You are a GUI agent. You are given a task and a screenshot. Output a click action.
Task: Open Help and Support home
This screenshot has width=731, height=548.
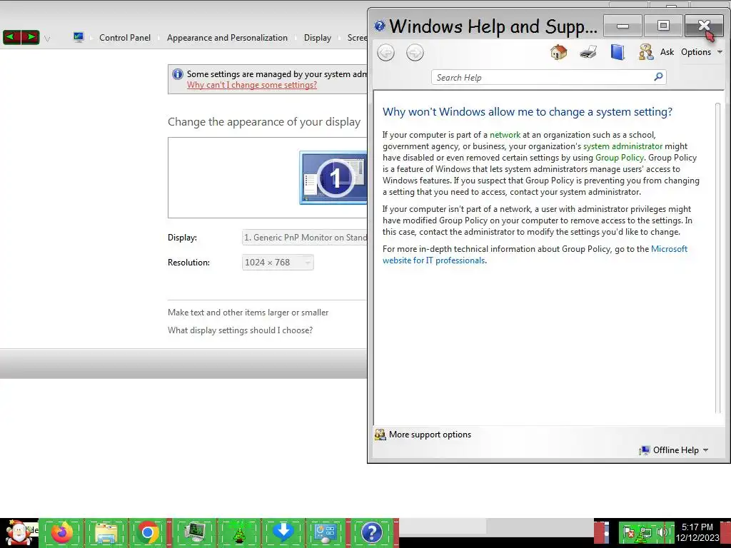coord(558,51)
